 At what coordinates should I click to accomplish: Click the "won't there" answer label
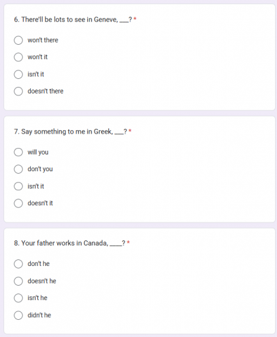point(43,40)
